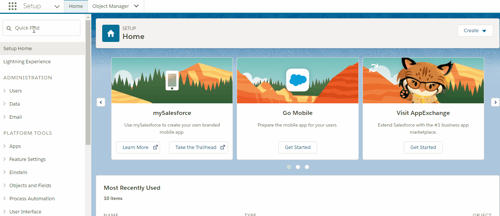Select the first carousel dot indicator
500x216 pixels.
(x=289, y=167)
